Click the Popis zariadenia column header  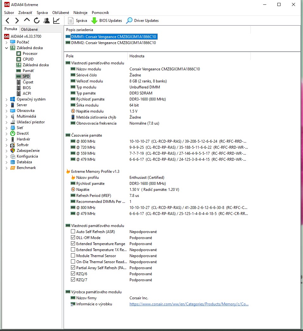pos(157,30)
